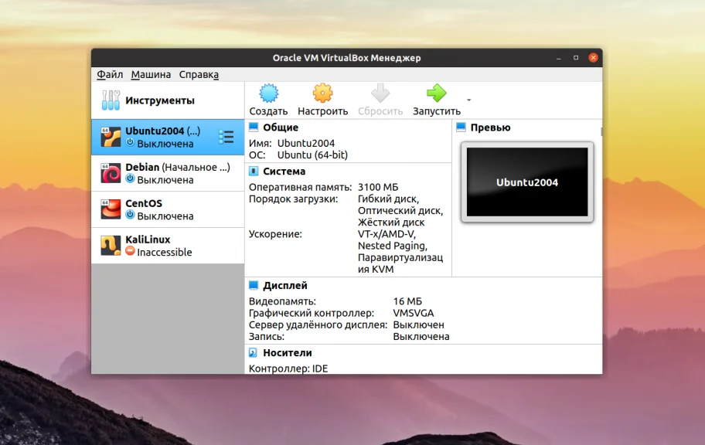This screenshot has width=705, height=445.
Task: Click the Порядок загрузки label
Action: pos(293,199)
